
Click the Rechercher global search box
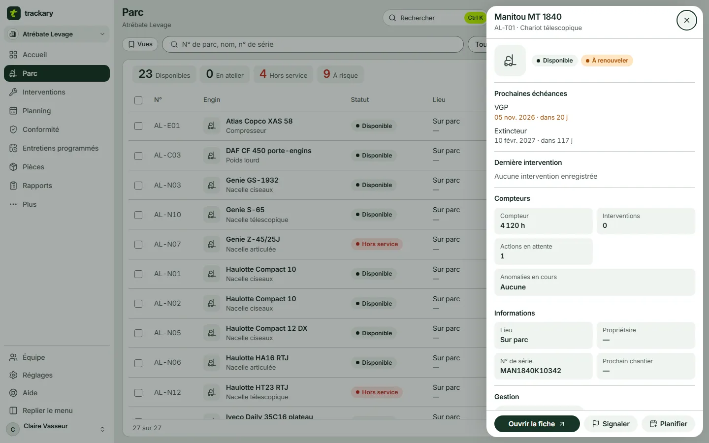tap(434, 18)
